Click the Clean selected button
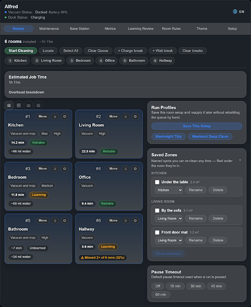251x307 pixels. (x=168, y=254)
